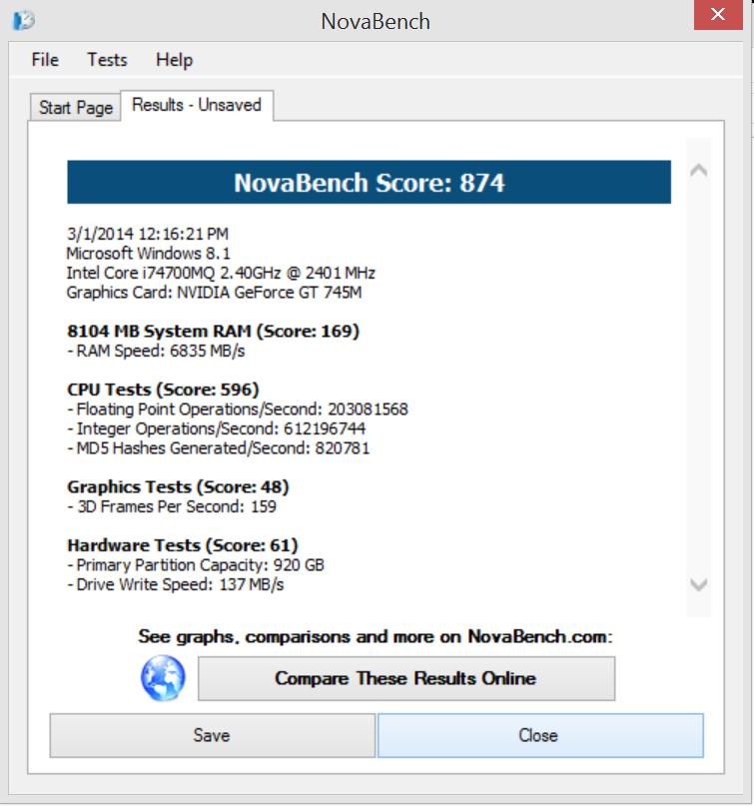Click the blue globe icon
This screenshot has height=806, width=754.
[164, 679]
